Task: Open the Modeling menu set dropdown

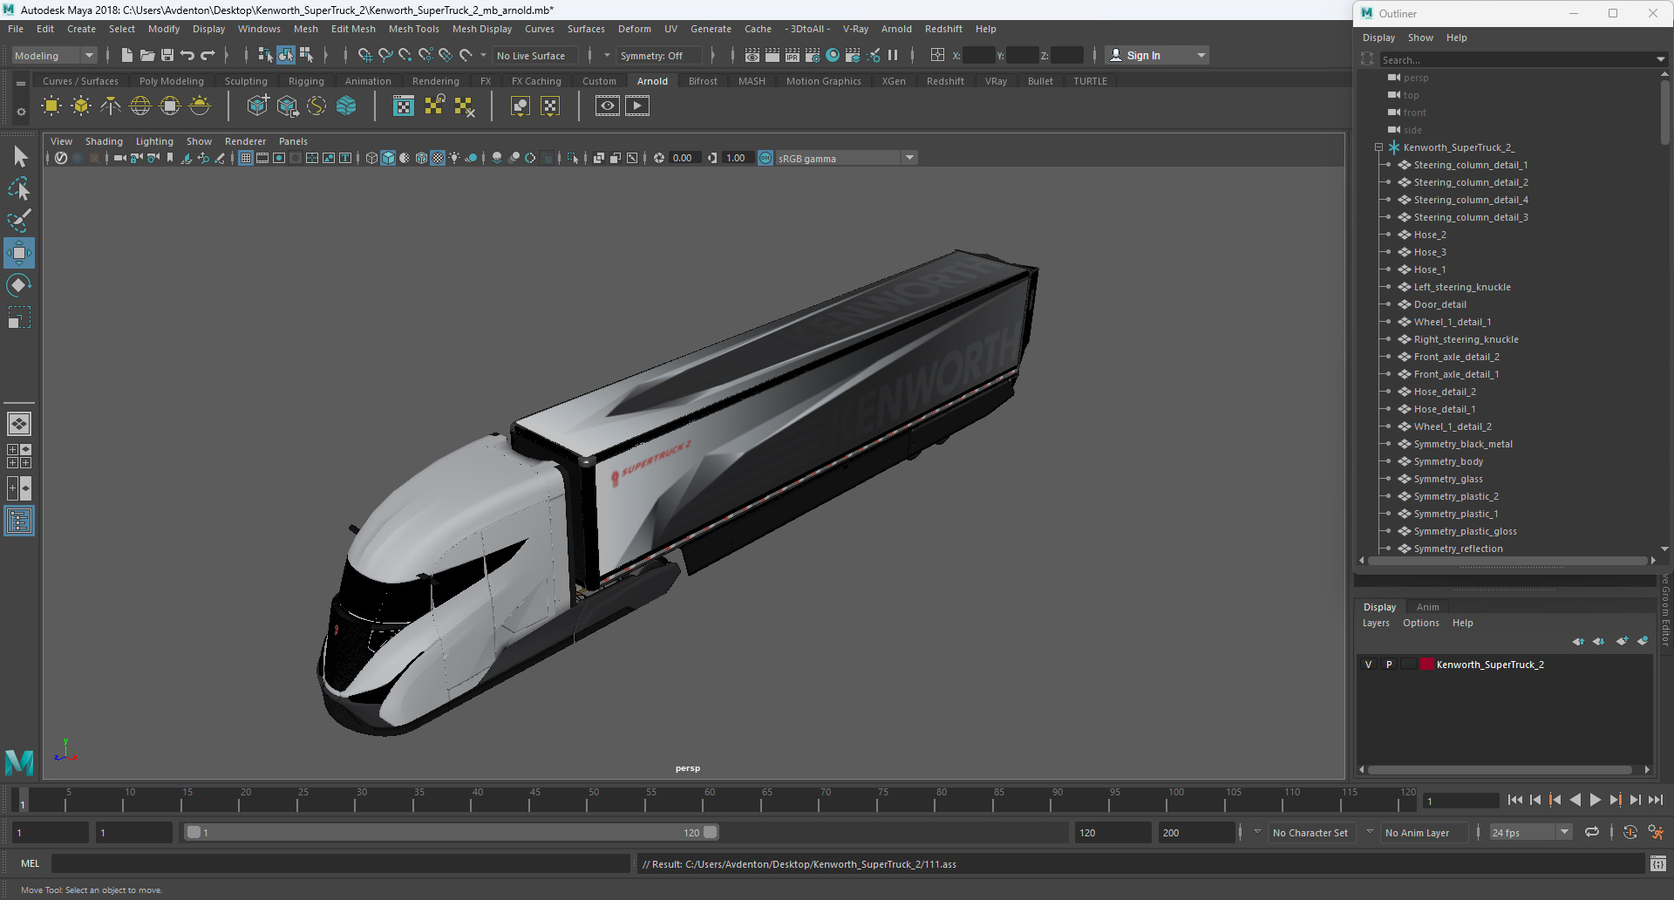Action: click(x=55, y=55)
